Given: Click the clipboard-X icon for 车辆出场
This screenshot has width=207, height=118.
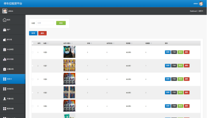Looking at the screenshot, I should point(4,69).
